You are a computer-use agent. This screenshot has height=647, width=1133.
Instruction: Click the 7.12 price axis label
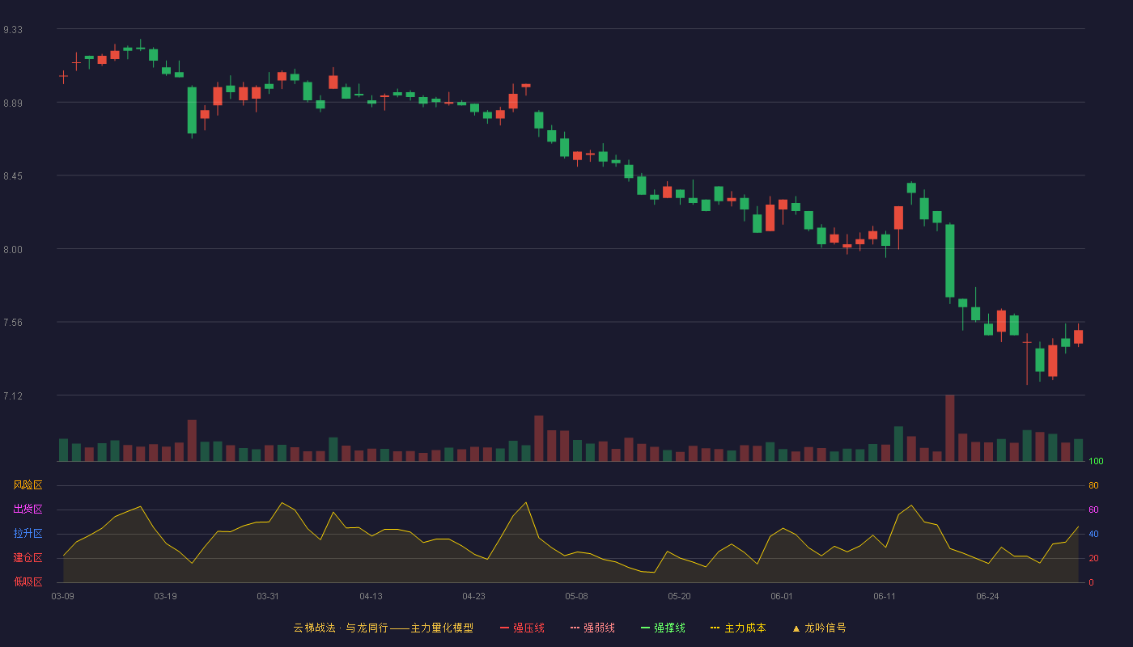(x=13, y=395)
